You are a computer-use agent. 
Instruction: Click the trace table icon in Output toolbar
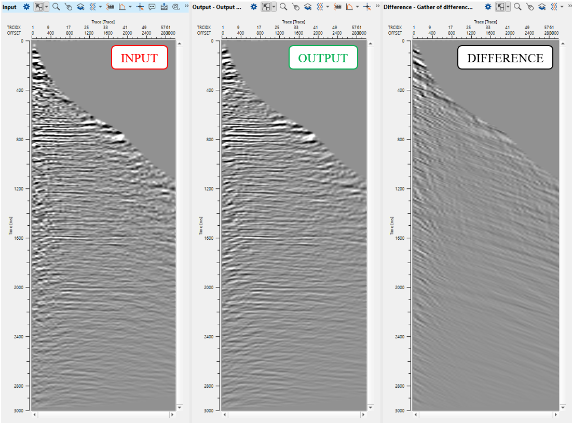coord(338,7)
